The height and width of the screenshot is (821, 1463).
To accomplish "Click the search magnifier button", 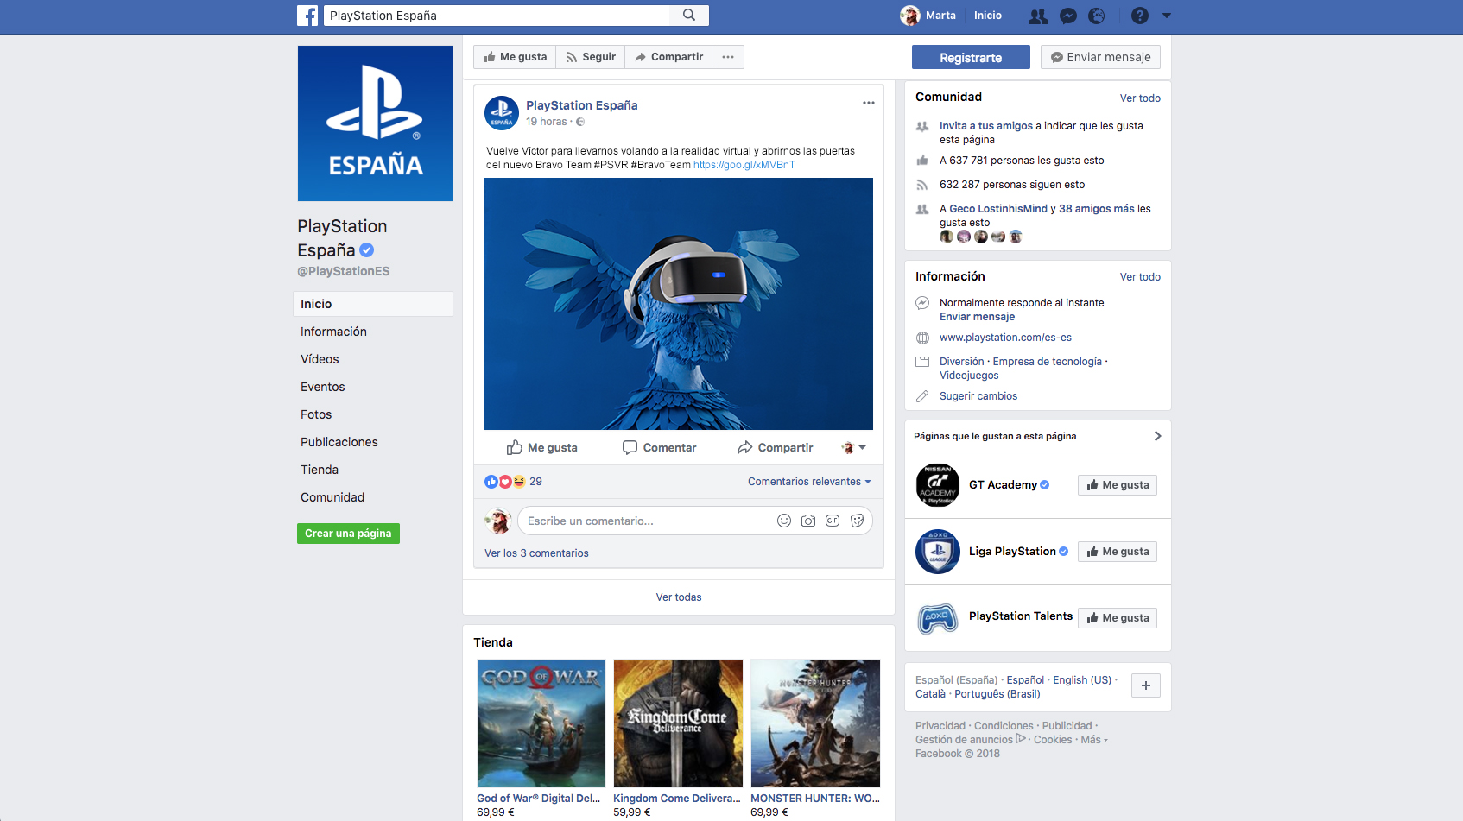I will tap(689, 15).
